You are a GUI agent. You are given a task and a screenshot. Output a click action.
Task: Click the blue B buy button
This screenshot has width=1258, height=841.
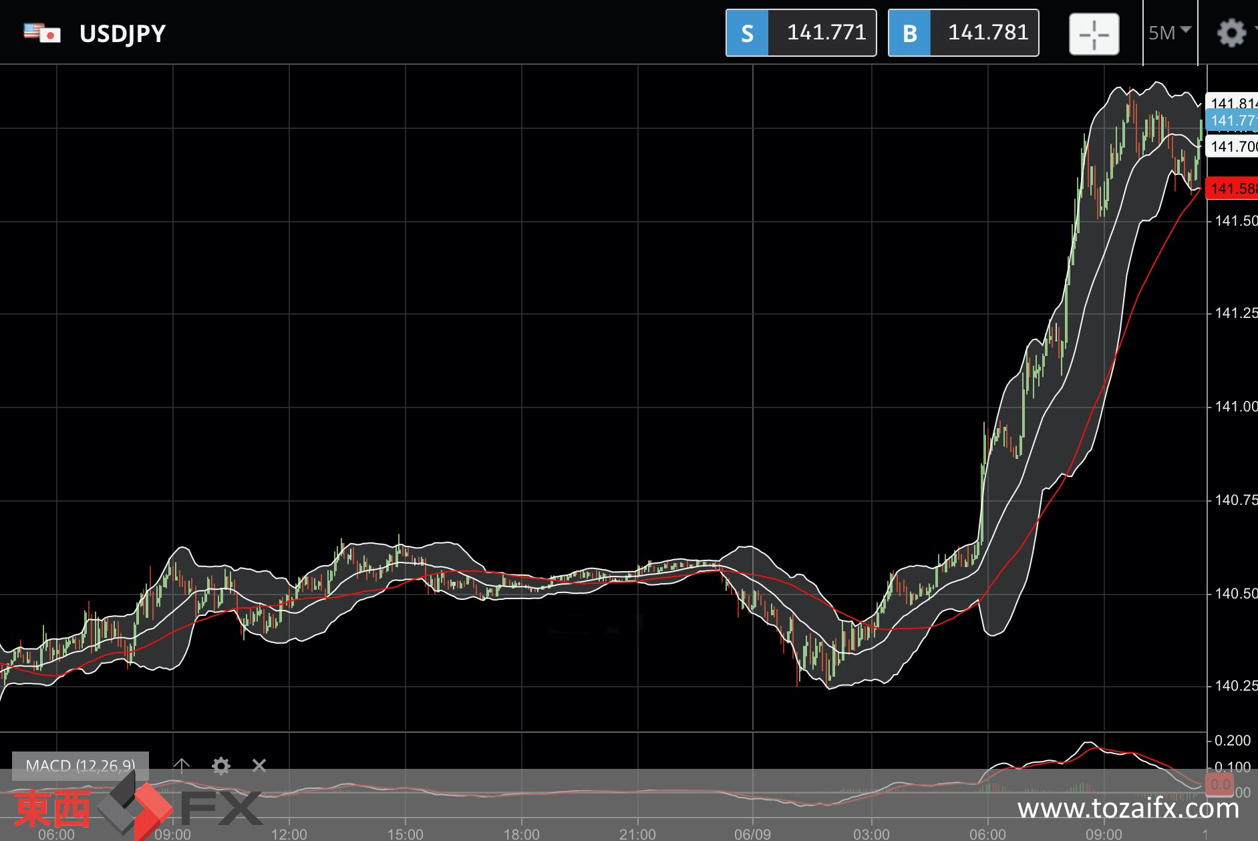click(909, 33)
